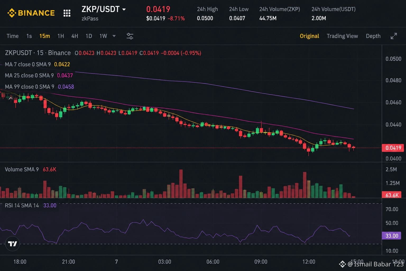Image resolution: width=406 pixels, height=271 pixels.
Task: Click the ZKPUSDT 15 Binance chart title
Action: pos(38,53)
